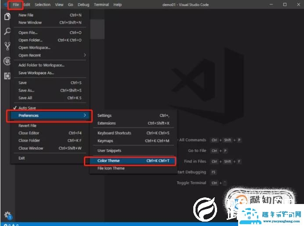Click Save As... menu entry
This screenshot has height=226, width=304.
click(50, 91)
